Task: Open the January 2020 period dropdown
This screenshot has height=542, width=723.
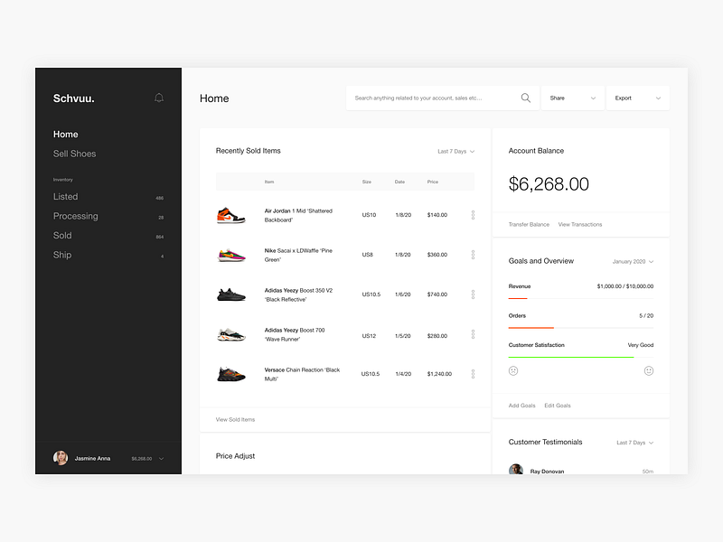Action: click(x=633, y=261)
